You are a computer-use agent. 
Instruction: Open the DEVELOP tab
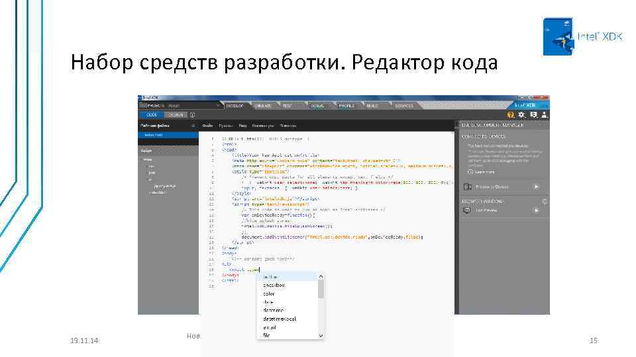tap(235, 106)
